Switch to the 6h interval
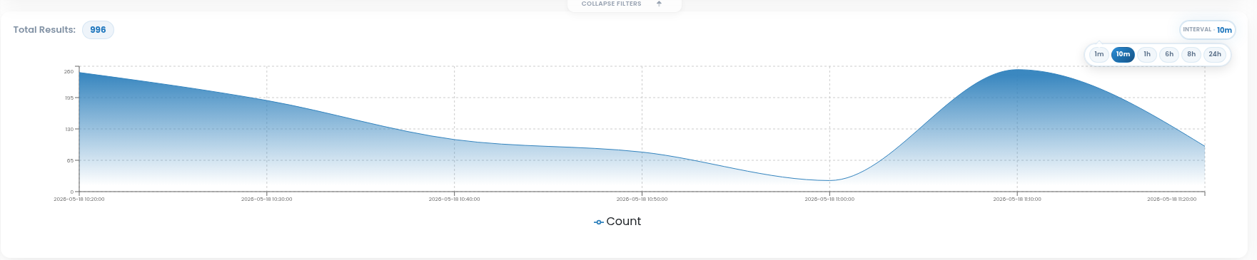The height and width of the screenshot is (260, 1257). 1169,54
